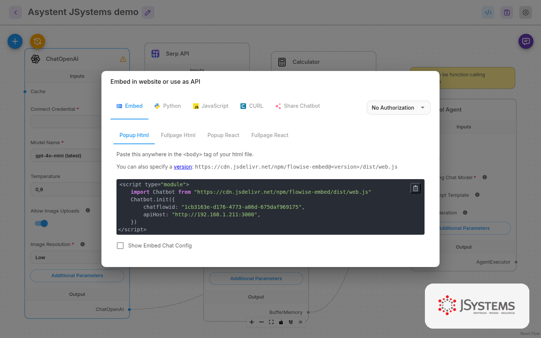The width and height of the screenshot is (541, 338).
Task: Select the Fullpage React sub-tab
Action: pyautogui.click(x=270, y=135)
